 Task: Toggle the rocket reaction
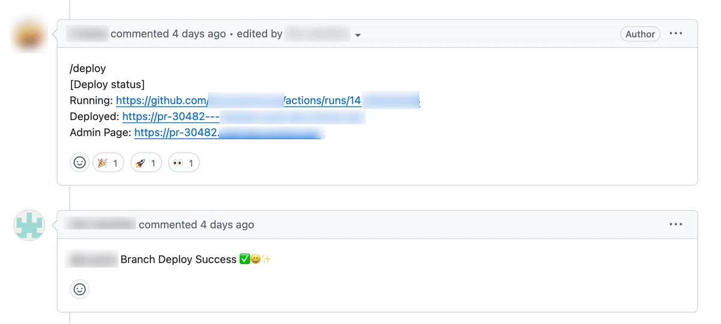click(x=146, y=163)
